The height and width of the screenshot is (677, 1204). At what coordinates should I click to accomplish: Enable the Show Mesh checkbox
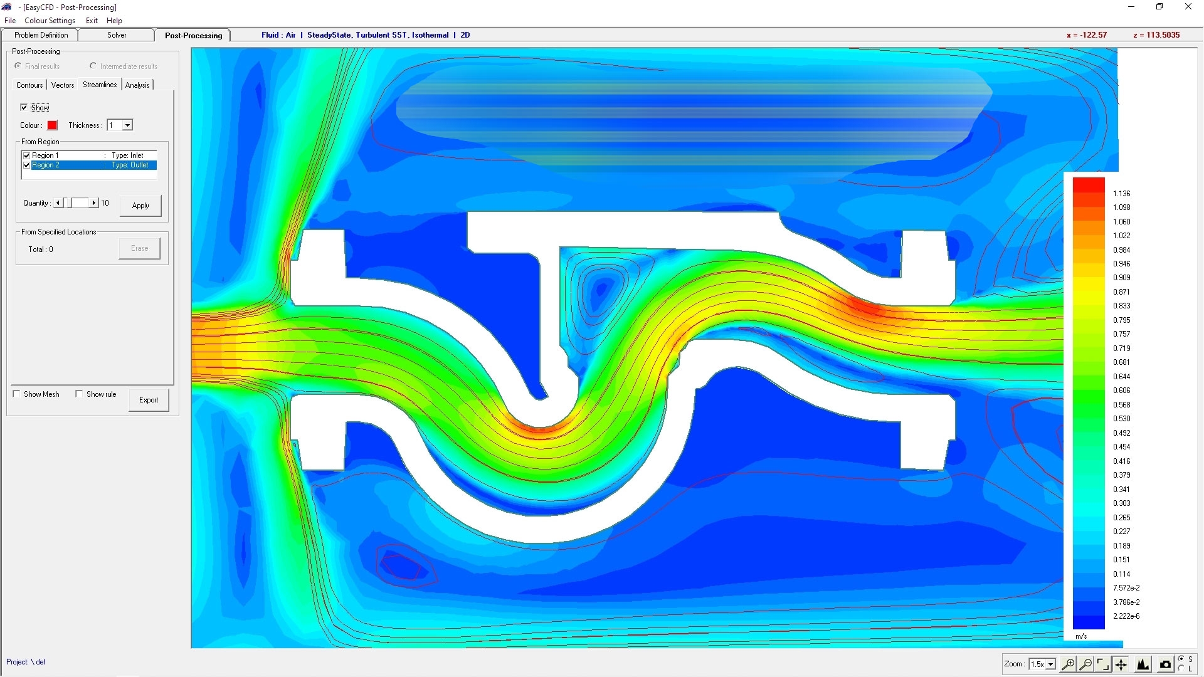pos(17,394)
